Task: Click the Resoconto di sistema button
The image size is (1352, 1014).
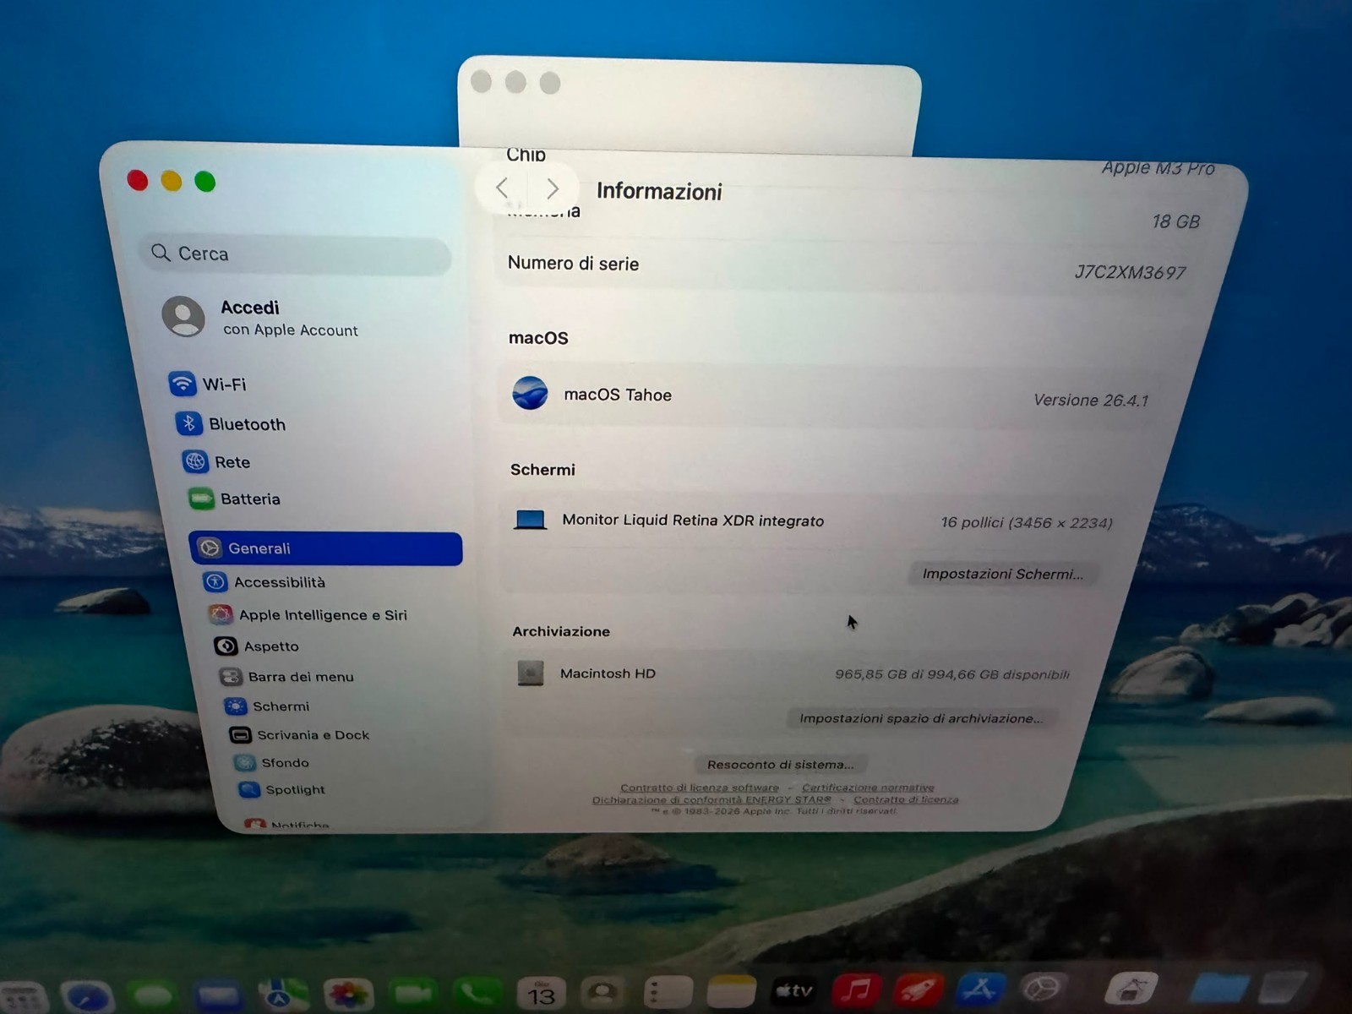Action: (780, 765)
